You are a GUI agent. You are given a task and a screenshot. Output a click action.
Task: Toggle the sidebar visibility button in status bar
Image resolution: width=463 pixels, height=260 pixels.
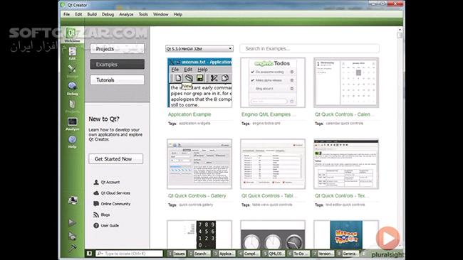coord(89,254)
